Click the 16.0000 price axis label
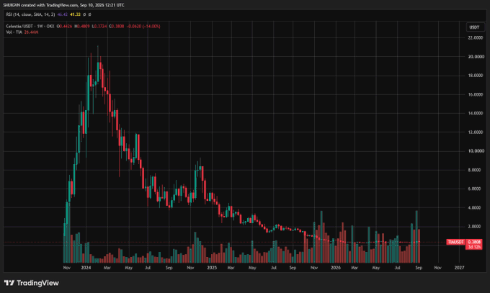This screenshot has height=293, width=490. click(x=476, y=94)
